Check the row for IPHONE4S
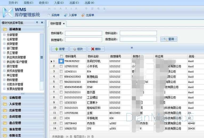204x138 pixels. click(61, 82)
